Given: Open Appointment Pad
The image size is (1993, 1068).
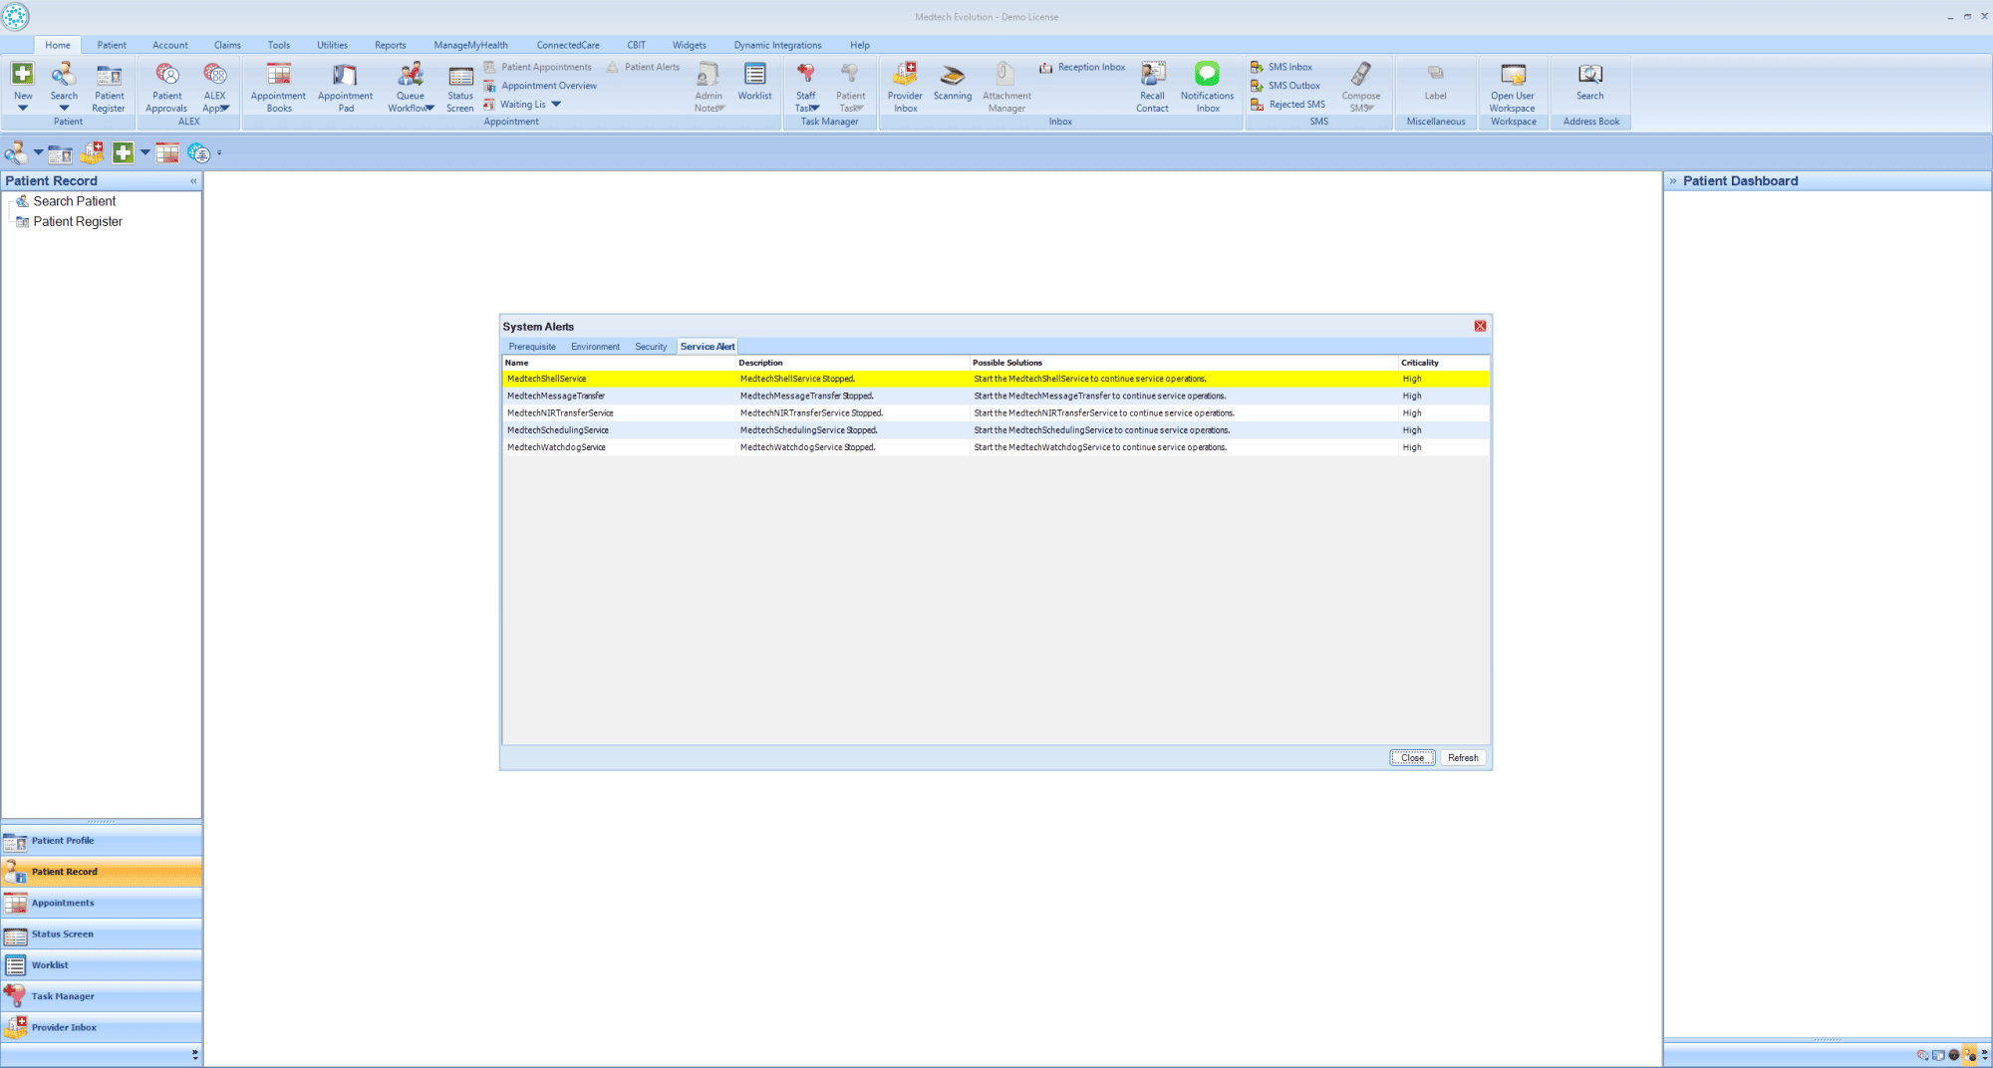Looking at the screenshot, I should pyautogui.click(x=345, y=87).
